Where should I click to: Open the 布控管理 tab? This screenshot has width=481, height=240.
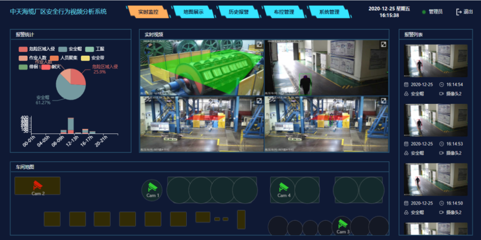(x=284, y=12)
